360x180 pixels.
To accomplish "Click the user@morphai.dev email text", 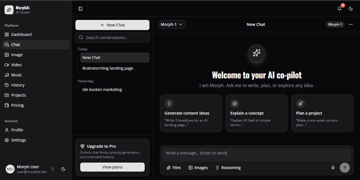I will [x=32, y=172].
